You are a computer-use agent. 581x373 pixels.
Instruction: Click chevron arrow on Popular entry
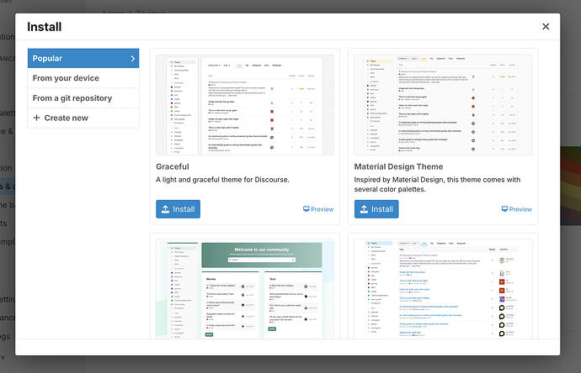coord(133,59)
